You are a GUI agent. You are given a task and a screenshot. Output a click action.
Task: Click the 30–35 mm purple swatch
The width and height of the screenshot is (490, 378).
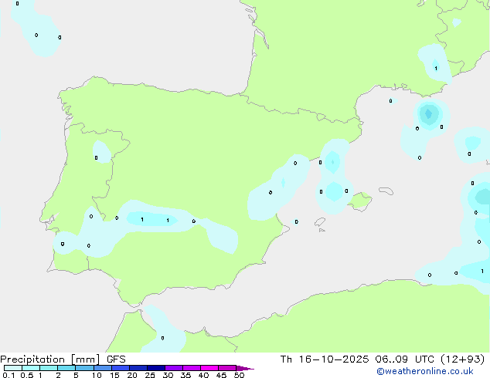point(173,368)
